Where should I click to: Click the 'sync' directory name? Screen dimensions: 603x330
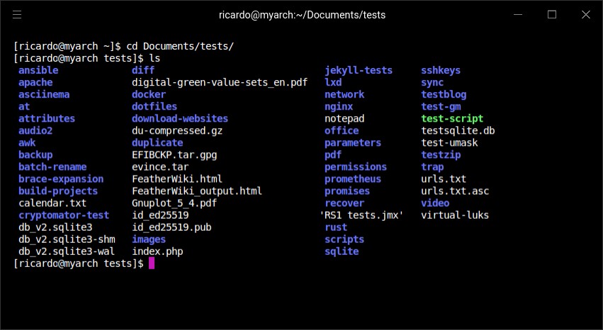pyautogui.click(x=432, y=82)
